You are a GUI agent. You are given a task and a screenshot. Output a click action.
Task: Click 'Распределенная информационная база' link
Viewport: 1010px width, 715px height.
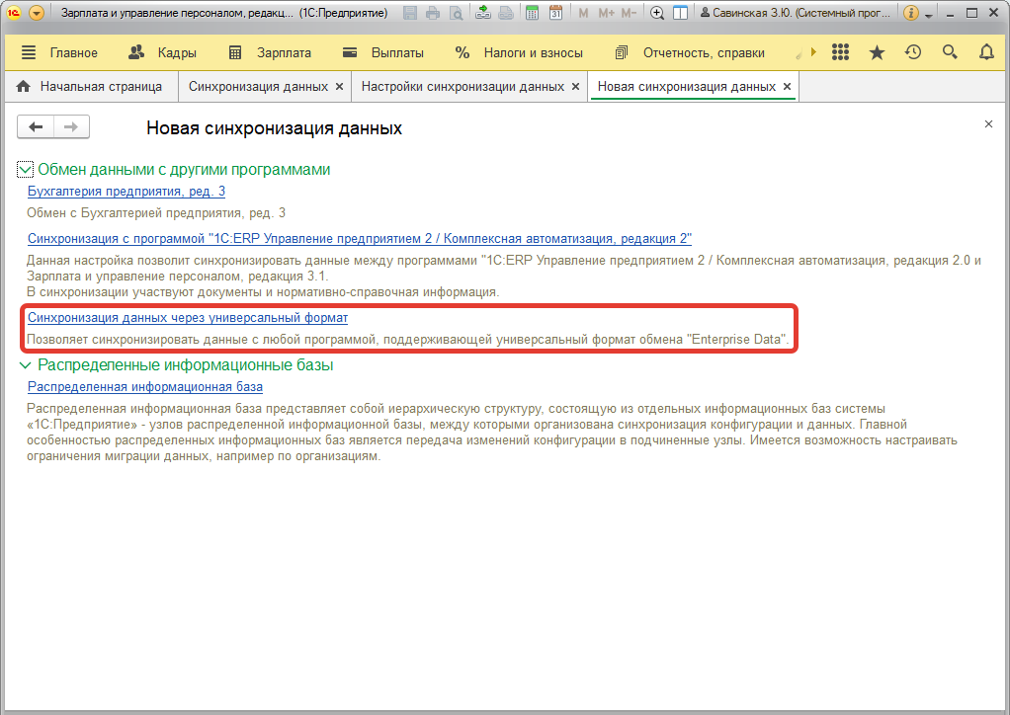click(x=145, y=387)
